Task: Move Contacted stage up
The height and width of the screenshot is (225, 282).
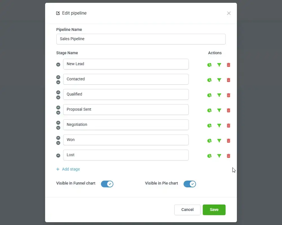Action: (x=58, y=77)
